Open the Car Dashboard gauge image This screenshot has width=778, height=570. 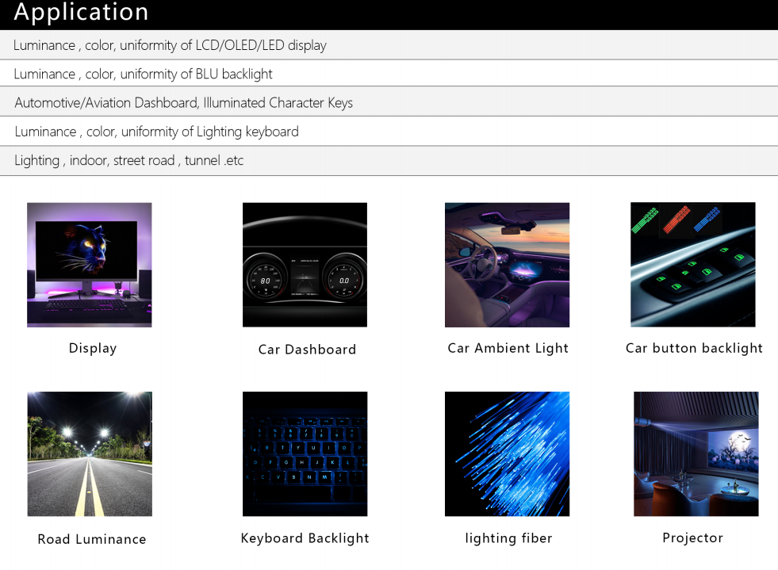[305, 265]
